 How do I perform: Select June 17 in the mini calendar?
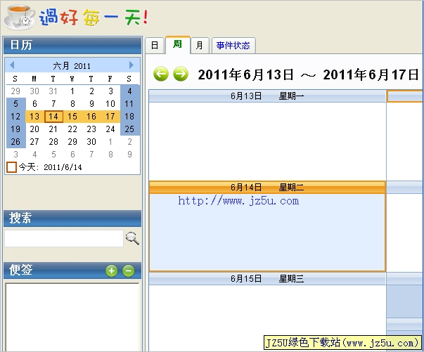(110, 117)
